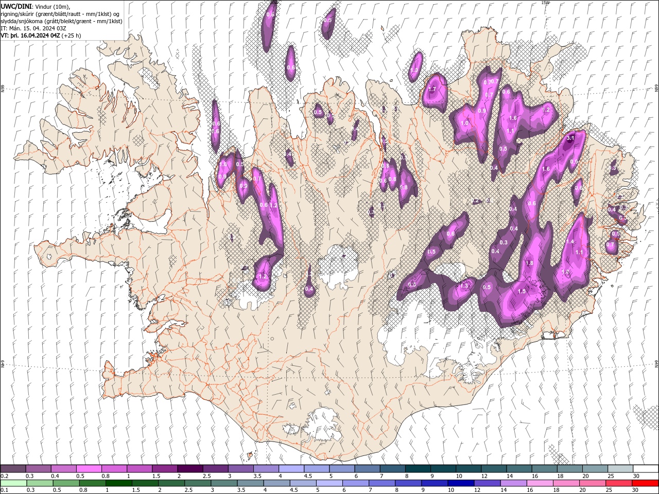This screenshot has width=659, height=494.
Task: Pick top-row legend swatch starting at 18
Action: point(569,469)
